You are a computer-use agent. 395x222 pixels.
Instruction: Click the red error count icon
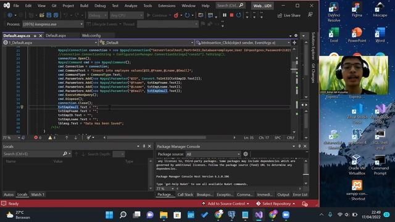click(36, 138)
